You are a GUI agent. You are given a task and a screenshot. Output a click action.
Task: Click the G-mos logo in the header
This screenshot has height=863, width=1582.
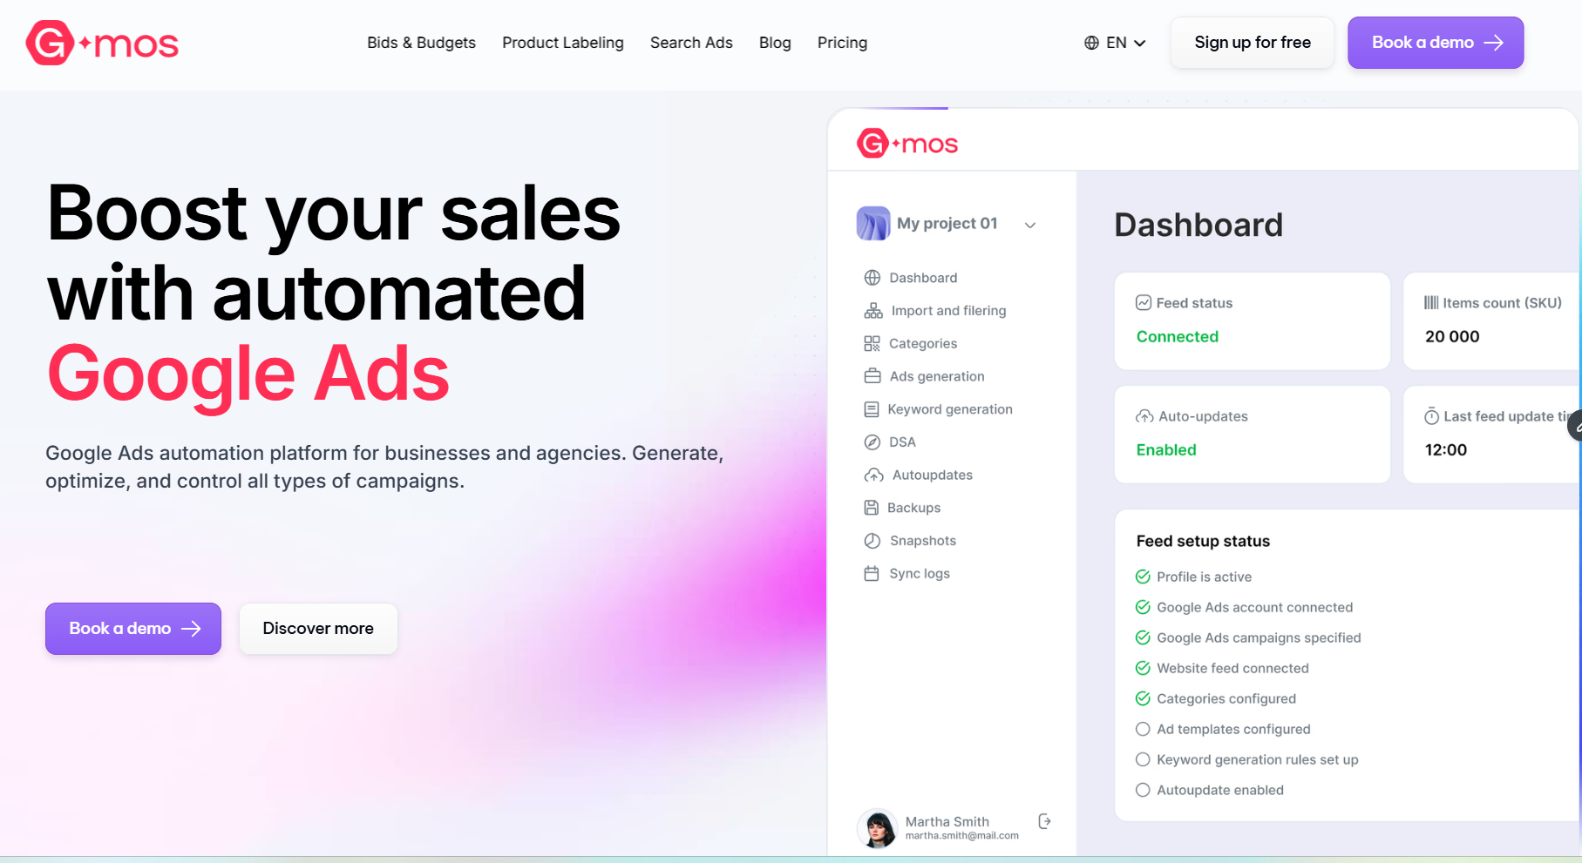102,43
